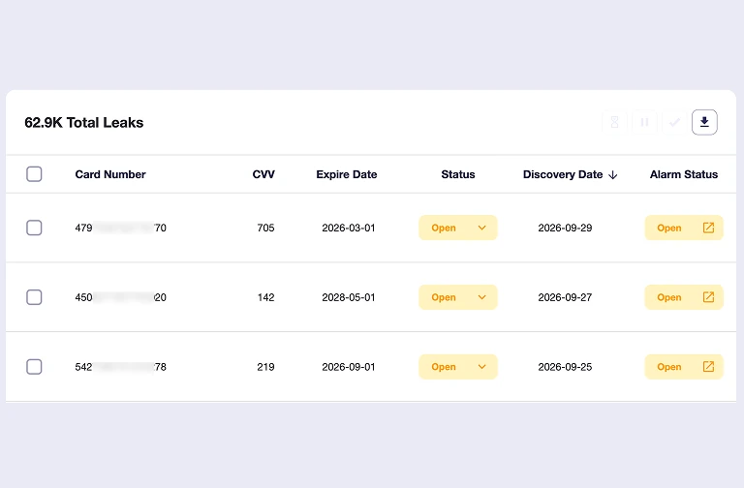
Task: Expand Status dropdown for card ending 70
Action: [x=458, y=228]
